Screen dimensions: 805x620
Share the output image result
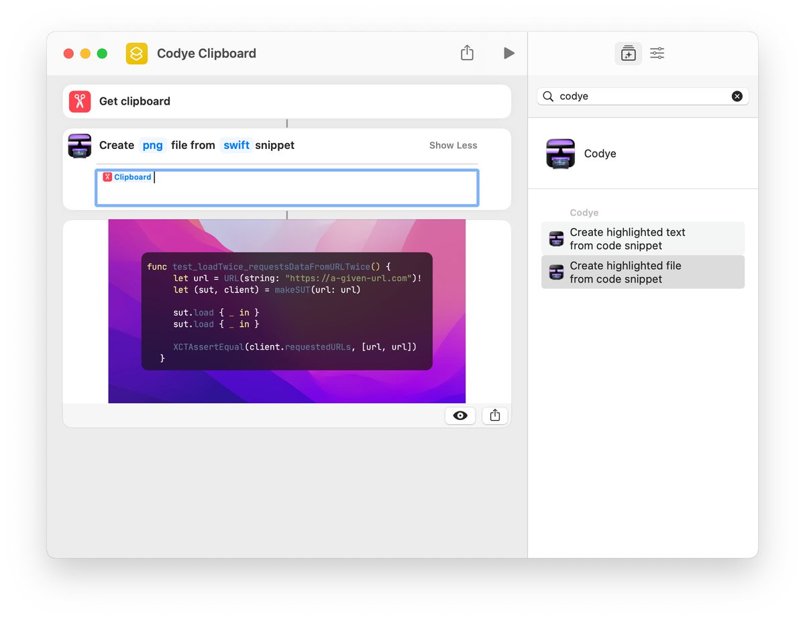coord(495,415)
